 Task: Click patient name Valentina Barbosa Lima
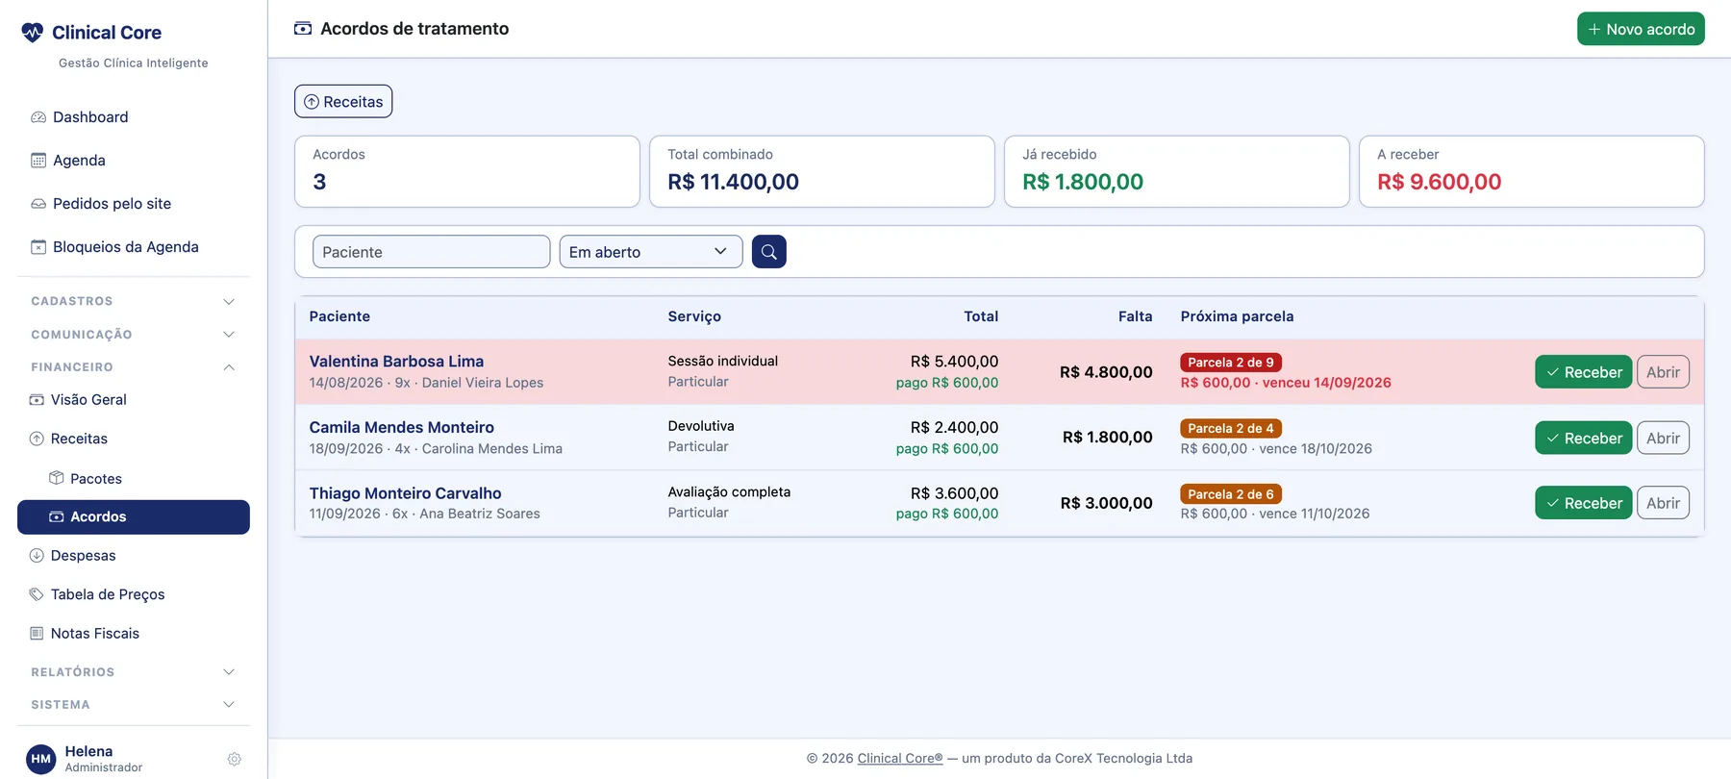396,362
